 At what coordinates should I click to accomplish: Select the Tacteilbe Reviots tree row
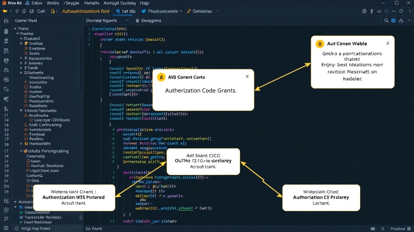tap(42, 217)
